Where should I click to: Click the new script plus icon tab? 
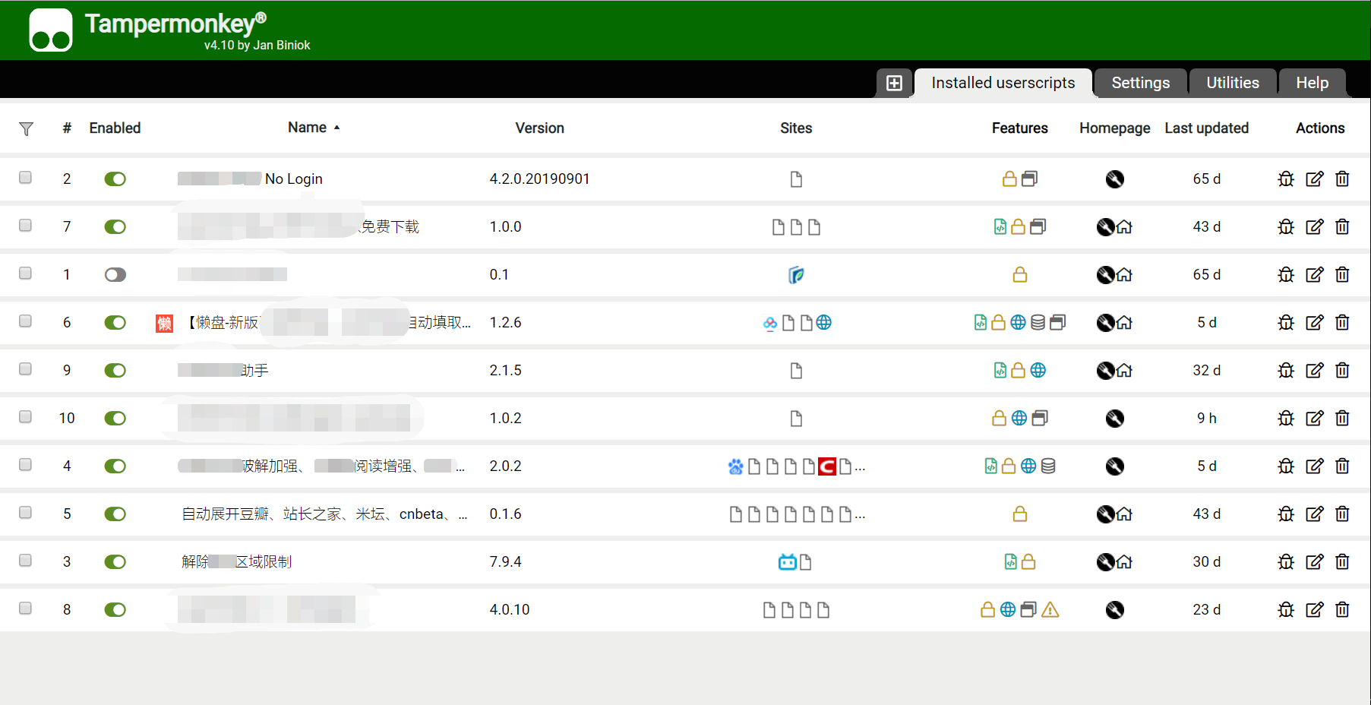894,83
